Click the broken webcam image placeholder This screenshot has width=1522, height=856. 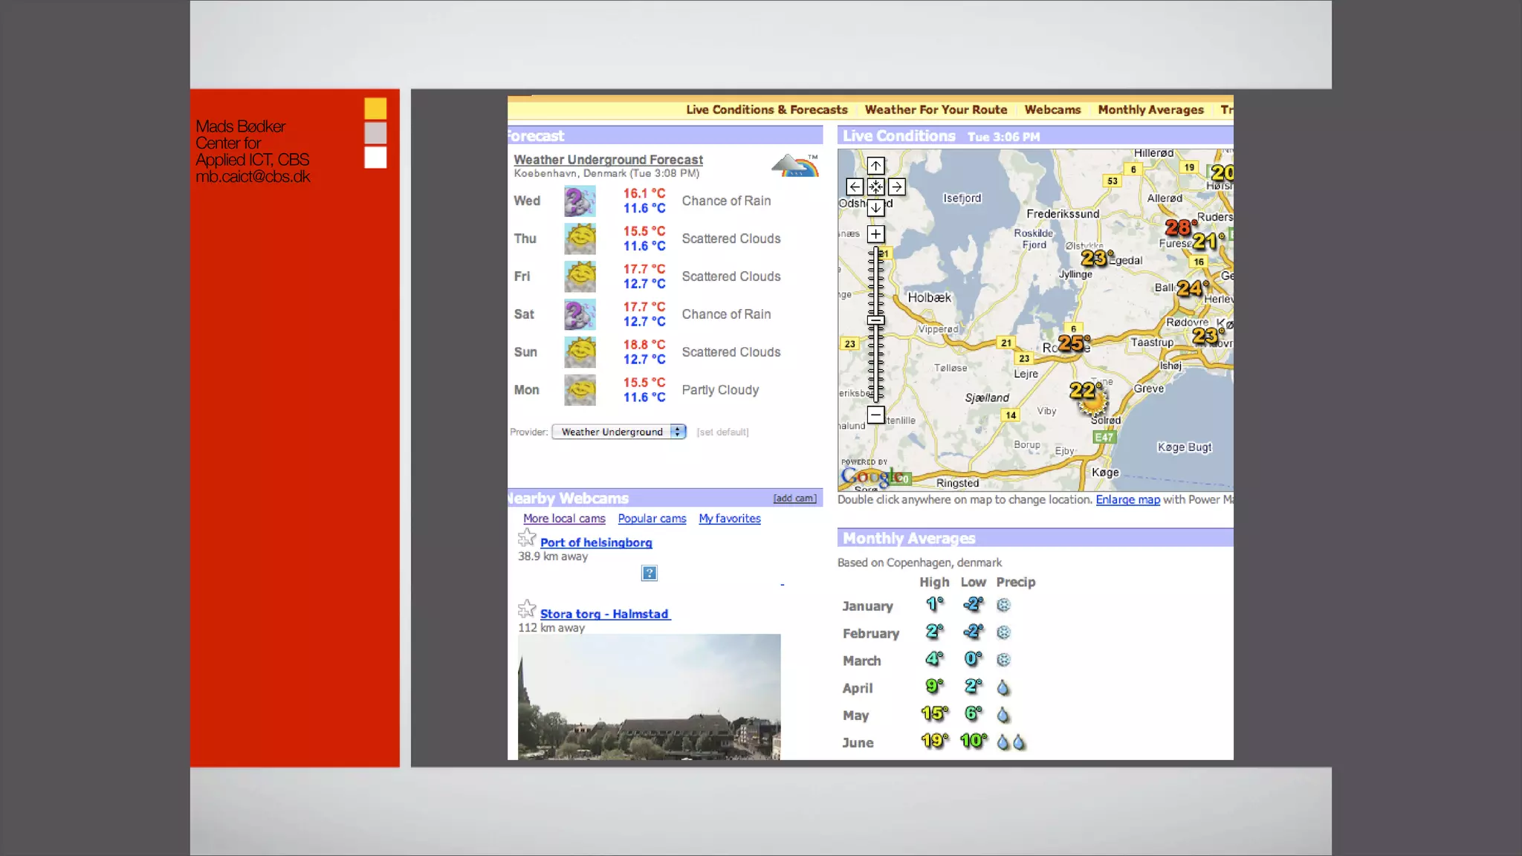tap(649, 573)
